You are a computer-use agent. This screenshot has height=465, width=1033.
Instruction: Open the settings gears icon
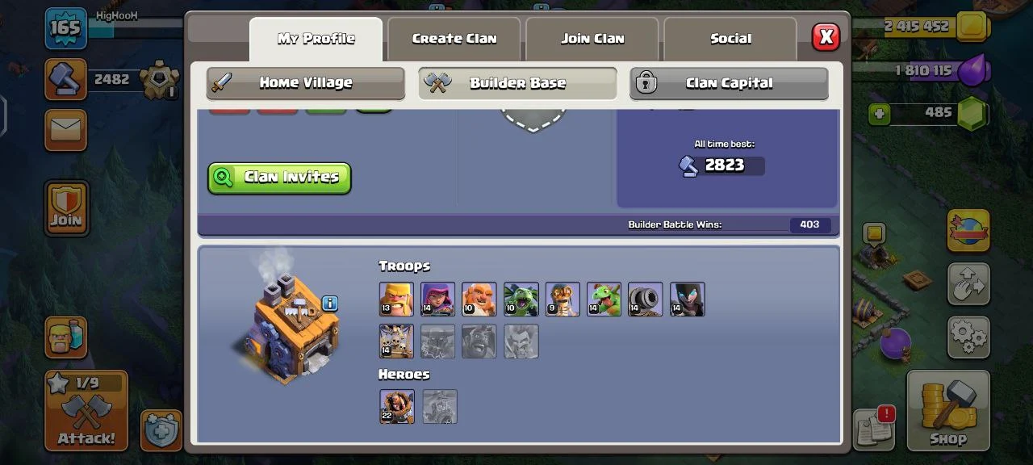968,337
